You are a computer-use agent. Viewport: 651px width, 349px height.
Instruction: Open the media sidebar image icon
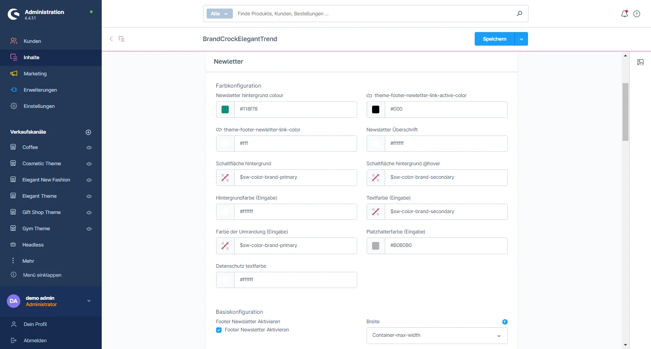click(640, 62)
